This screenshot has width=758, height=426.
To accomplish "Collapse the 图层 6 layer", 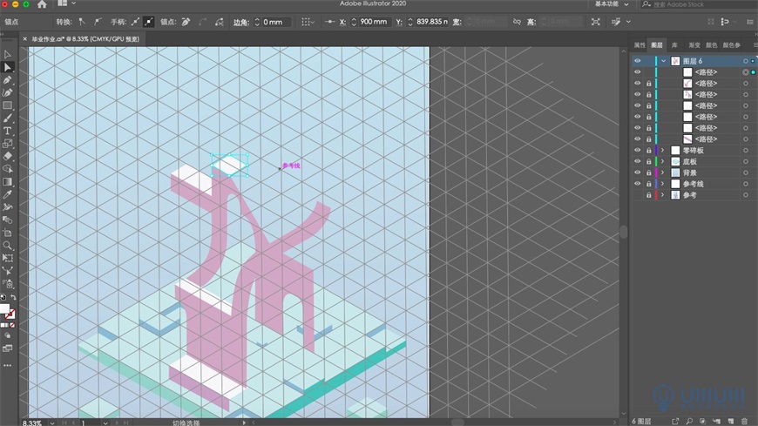I will [x=663, y=61].
